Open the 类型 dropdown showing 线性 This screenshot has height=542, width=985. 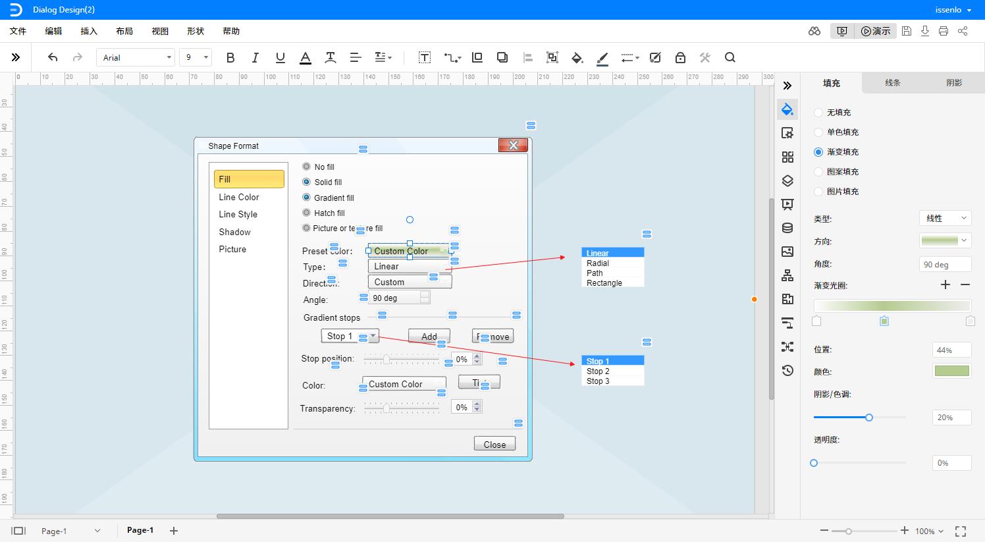pos(945,218)
